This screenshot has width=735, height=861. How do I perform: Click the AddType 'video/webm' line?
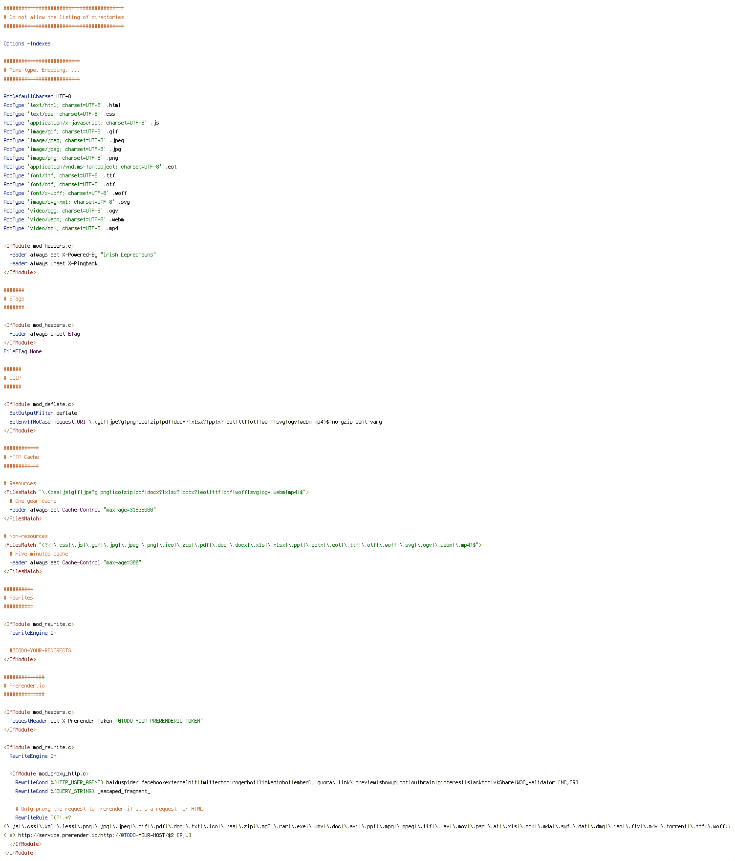(x=64, y=219)
